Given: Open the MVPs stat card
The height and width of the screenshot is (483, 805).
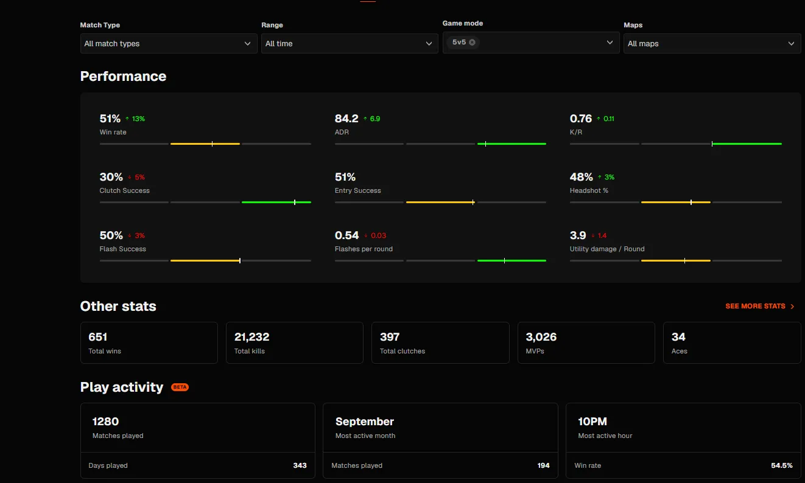Looking at the screenshot, I should pyautogui.click(x=586, y=343).
